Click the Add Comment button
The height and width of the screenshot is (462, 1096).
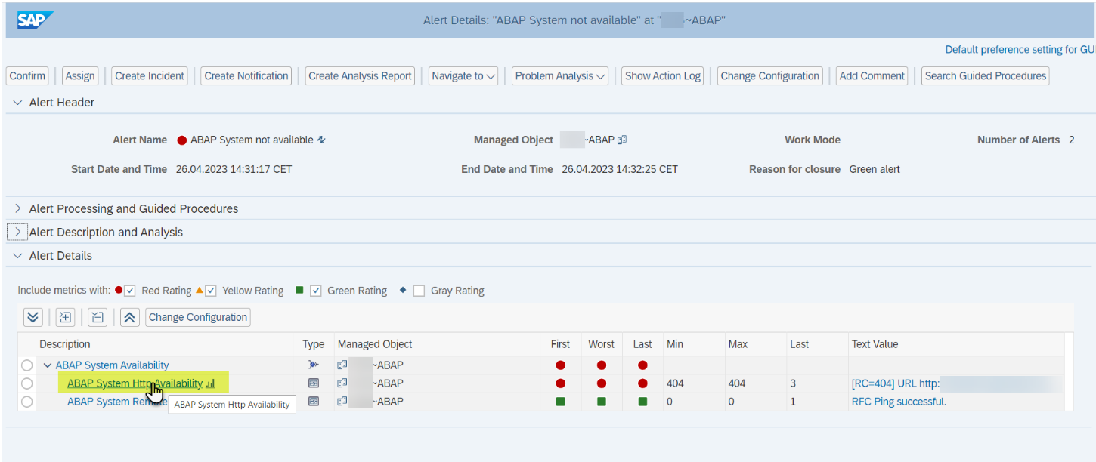[872, 75]
